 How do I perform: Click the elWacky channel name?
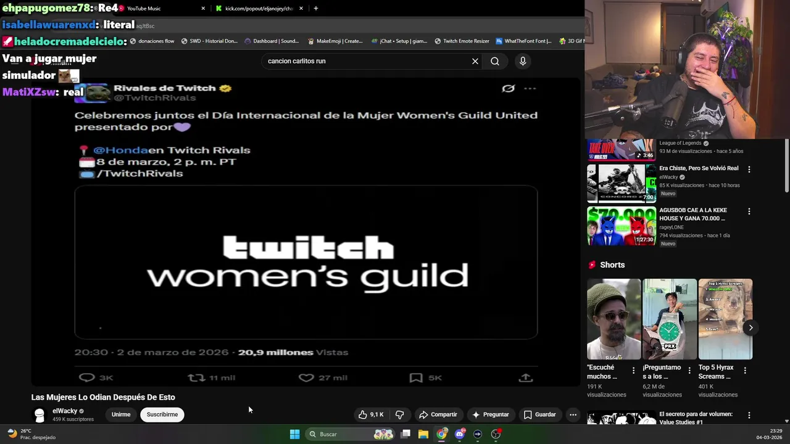point(65,411)
